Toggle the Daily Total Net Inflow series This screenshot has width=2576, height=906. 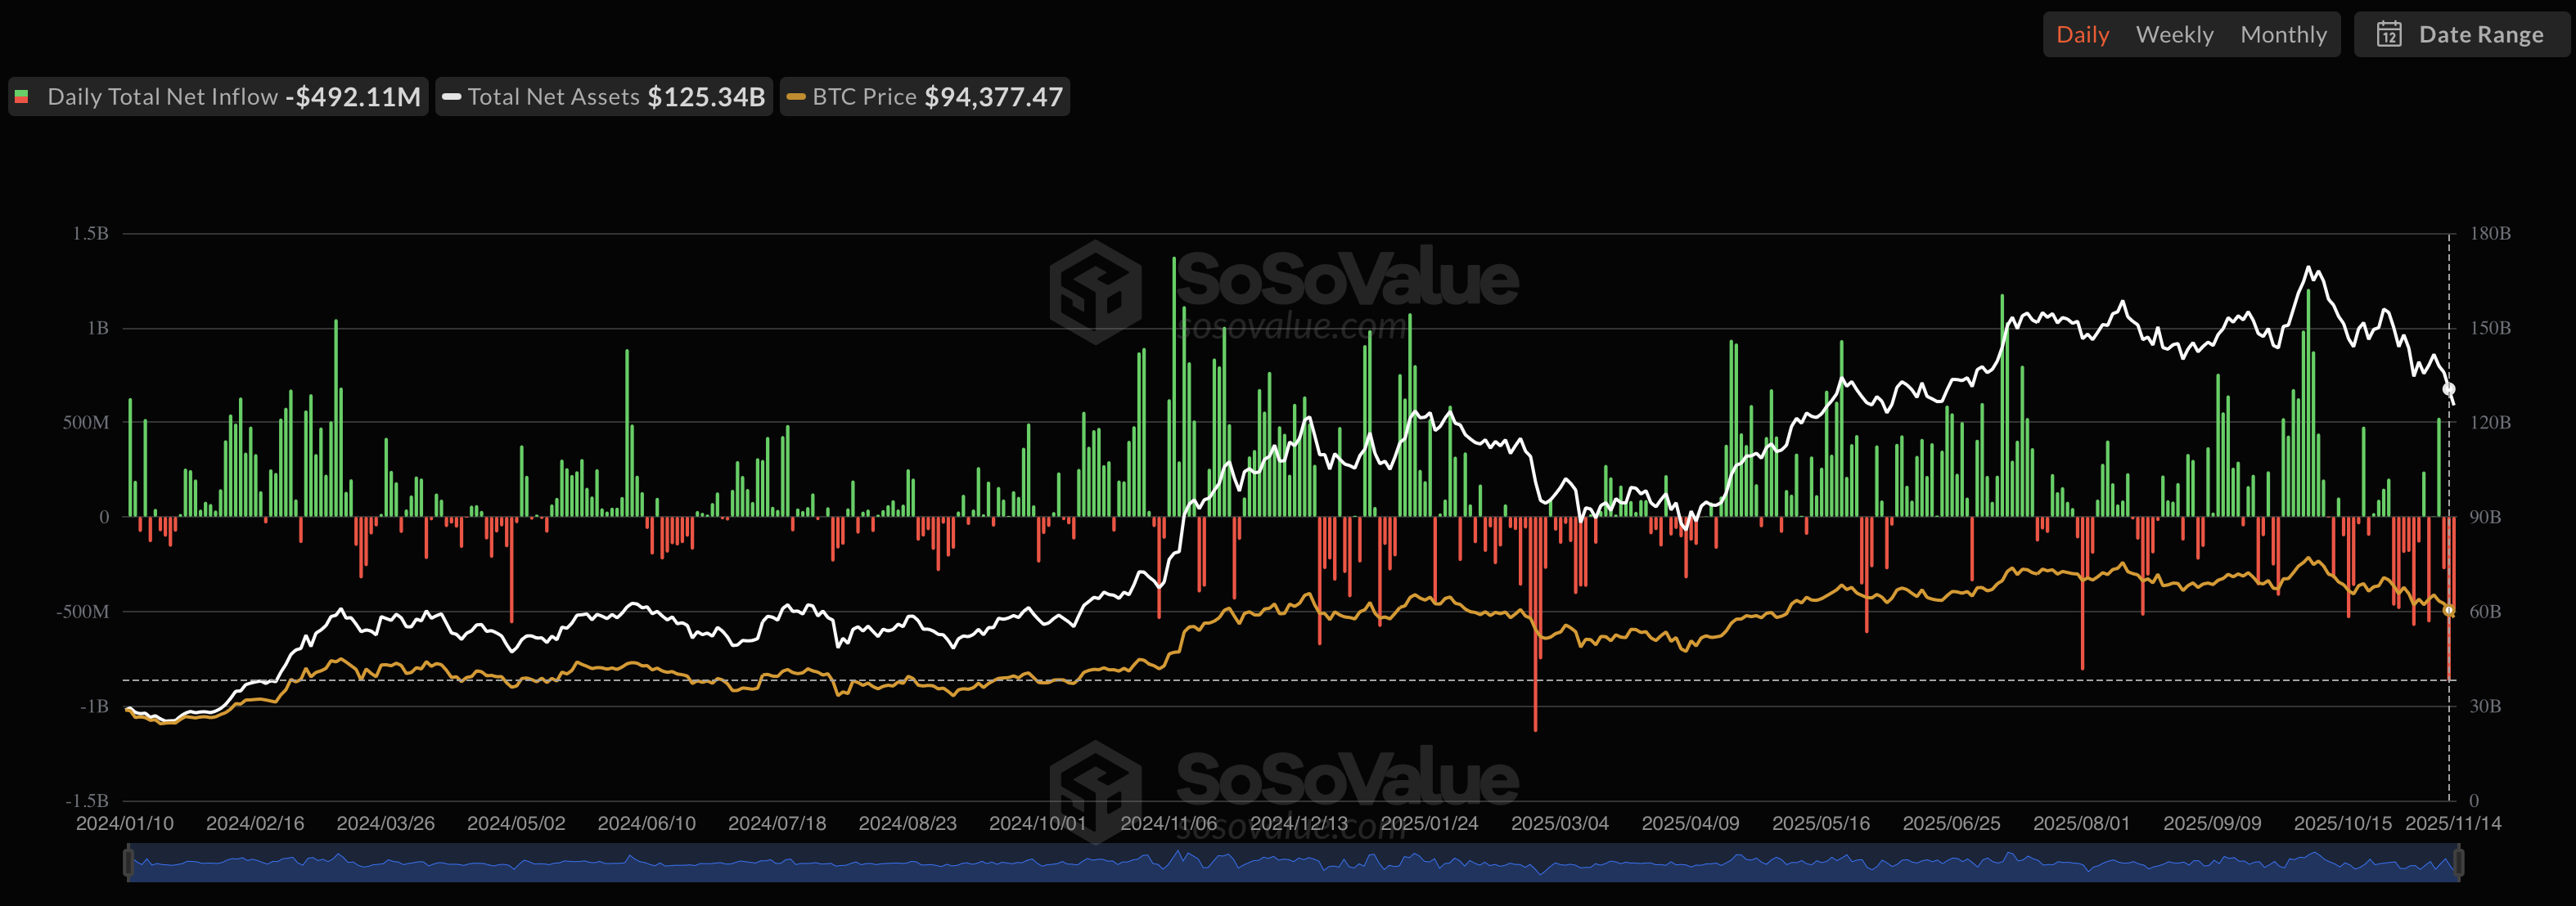162,96
